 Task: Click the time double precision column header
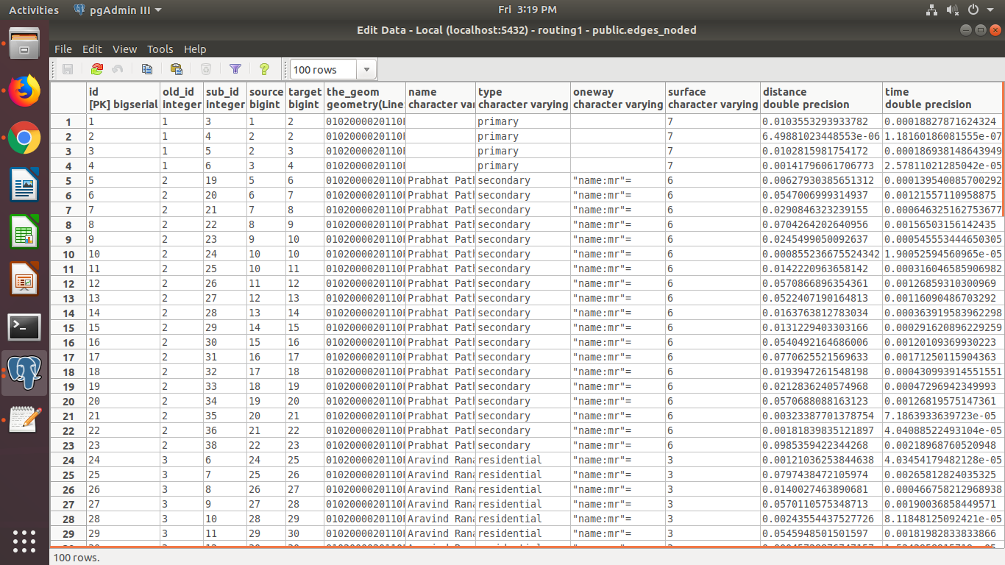(943, 98)
